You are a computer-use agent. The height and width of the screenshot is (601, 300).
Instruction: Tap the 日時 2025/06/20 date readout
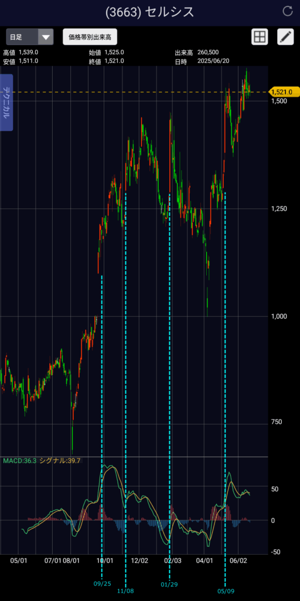[202, 61]
